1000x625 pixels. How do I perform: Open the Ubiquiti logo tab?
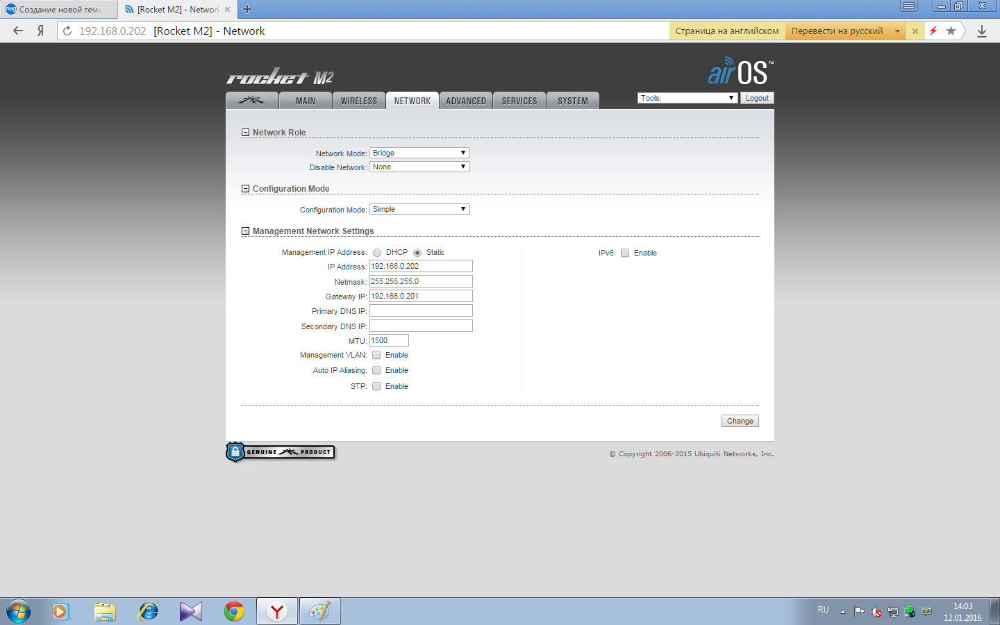coord(252,101)
